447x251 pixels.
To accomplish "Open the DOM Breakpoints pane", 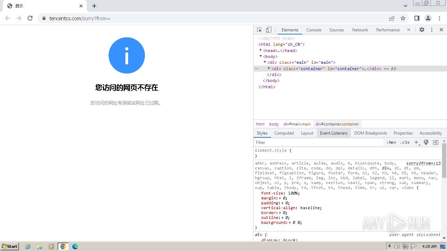I will (x=371, y=133).
